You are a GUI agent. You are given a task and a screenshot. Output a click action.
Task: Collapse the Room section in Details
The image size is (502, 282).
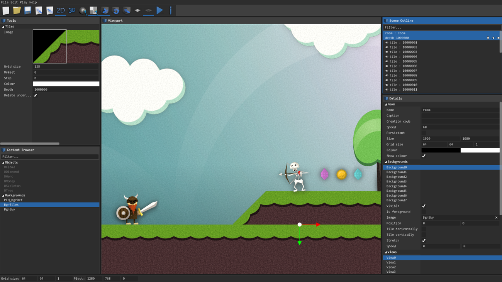385,104
